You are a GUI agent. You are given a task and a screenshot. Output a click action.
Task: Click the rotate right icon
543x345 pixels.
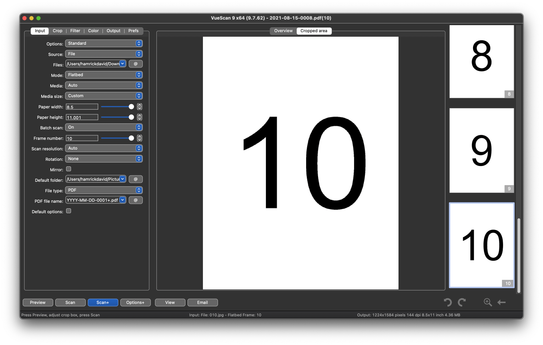pyautogui.click(x=462, y=302)
